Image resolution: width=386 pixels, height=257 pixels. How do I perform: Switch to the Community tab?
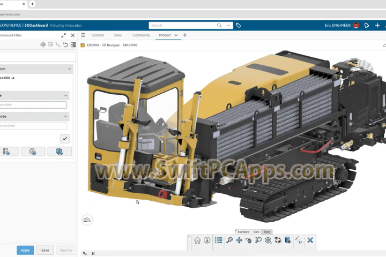[141, 35]
